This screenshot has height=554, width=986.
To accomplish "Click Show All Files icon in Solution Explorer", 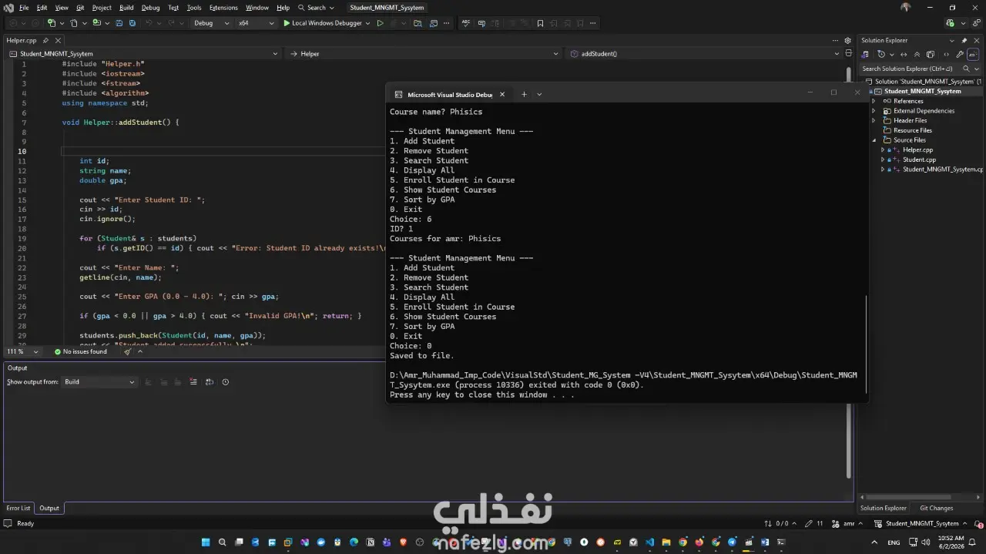I will (x=931, y=54).
